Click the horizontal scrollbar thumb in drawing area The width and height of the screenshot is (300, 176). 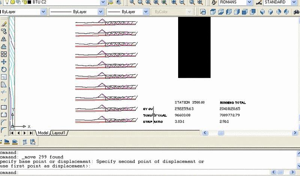click(221, 133)
